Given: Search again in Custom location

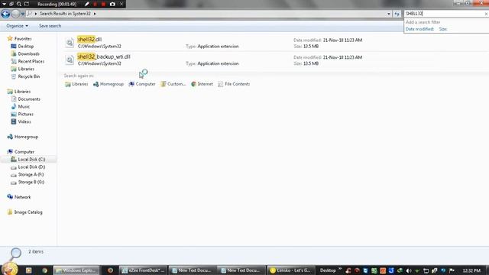Looking at the screenshot, I should [x=173, y=84].
